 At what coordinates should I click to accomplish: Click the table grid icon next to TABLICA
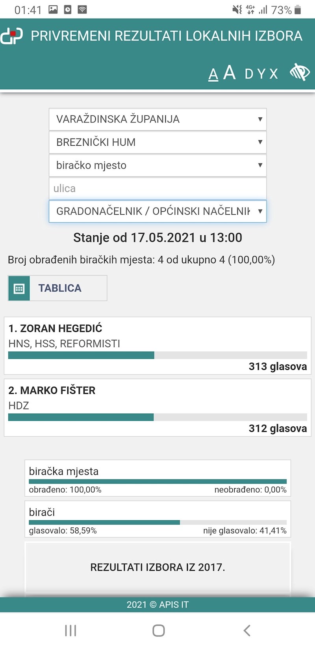tap(19, 289)
